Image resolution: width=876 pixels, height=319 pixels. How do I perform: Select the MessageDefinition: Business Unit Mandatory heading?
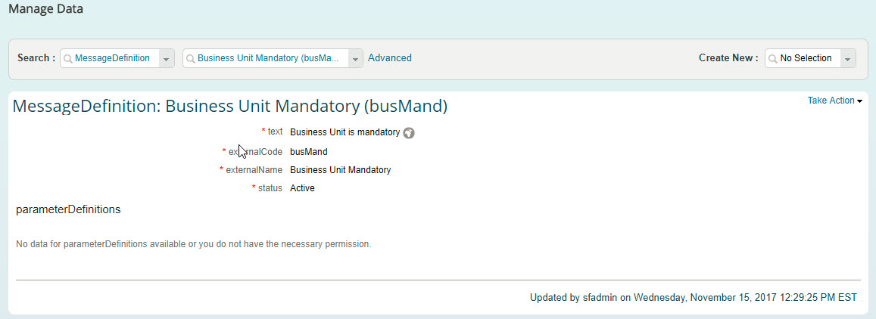coord(230,106)
